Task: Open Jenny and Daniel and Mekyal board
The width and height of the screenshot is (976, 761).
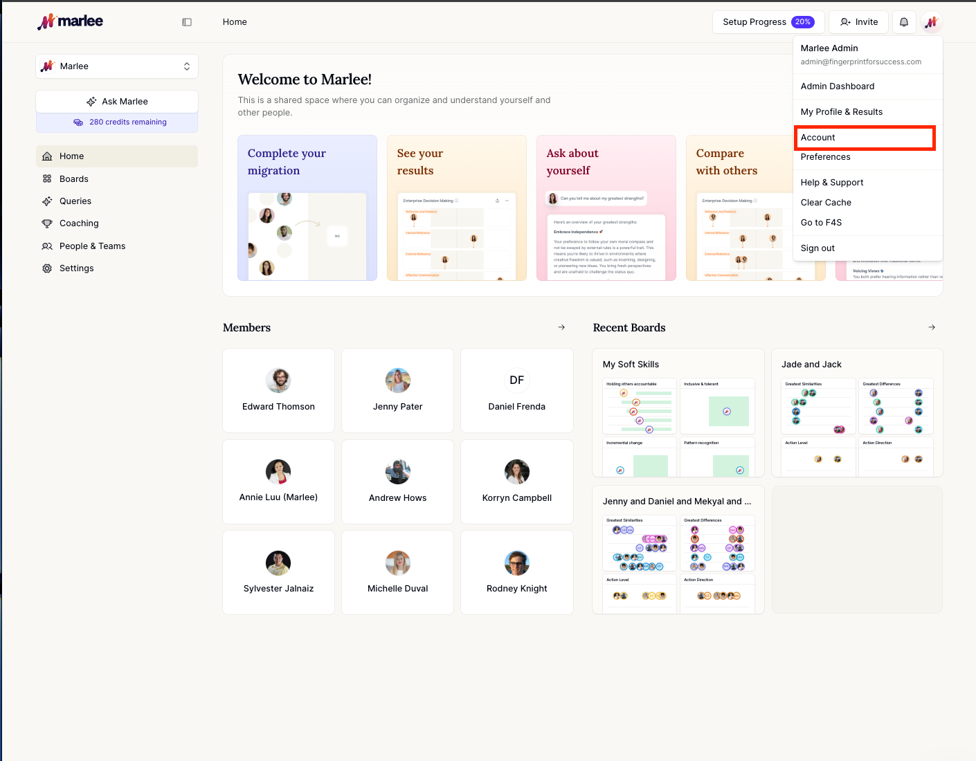Action: pyautogui.click(x=678, y=550)
